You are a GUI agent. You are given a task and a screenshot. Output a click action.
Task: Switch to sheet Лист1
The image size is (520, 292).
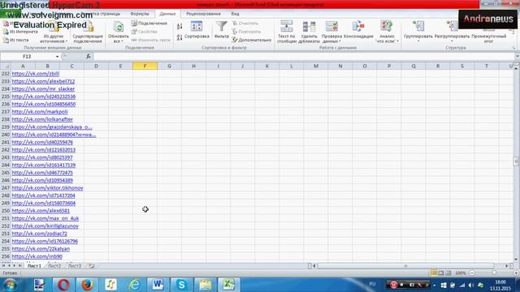[x=34, y=266]
